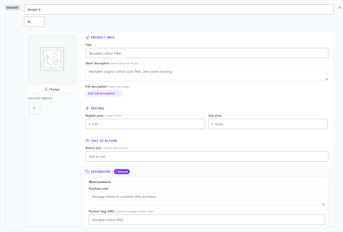
Task: Click the 'Purchase note' label
Action: click(x=98, y=189)
